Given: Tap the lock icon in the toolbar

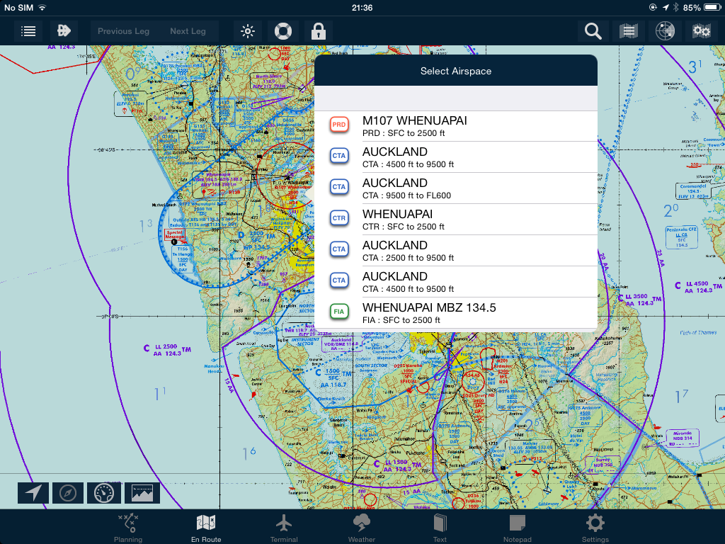Looking at the screenshot, I should point(319,31).
